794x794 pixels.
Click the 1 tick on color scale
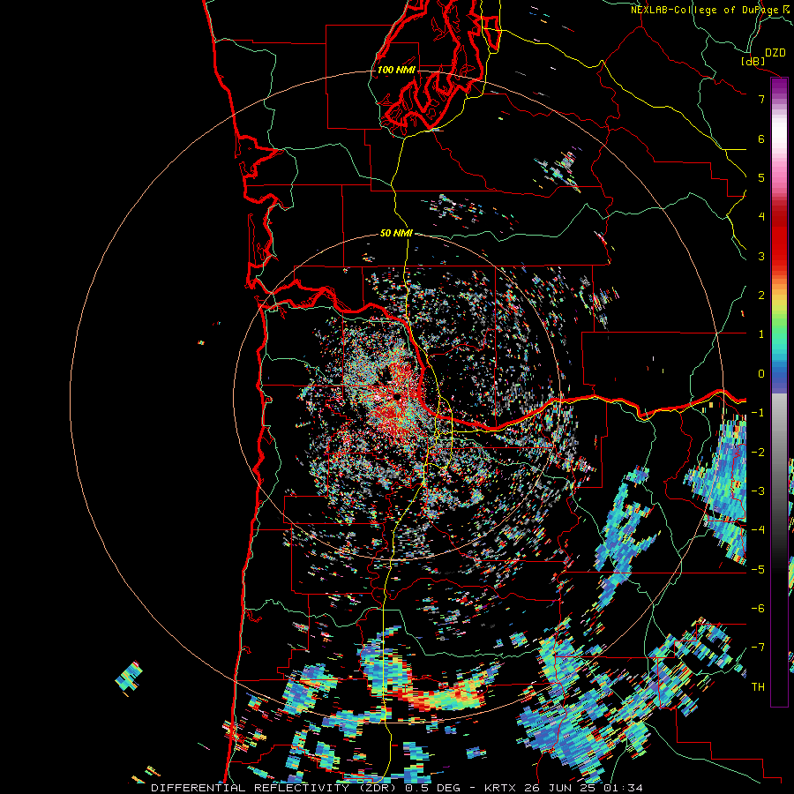(x=761, y=334)
